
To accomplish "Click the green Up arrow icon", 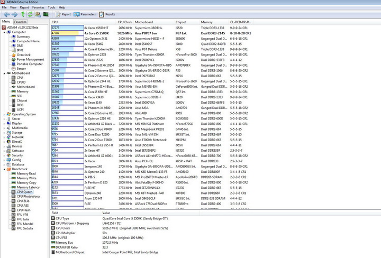I will [23, 14].
